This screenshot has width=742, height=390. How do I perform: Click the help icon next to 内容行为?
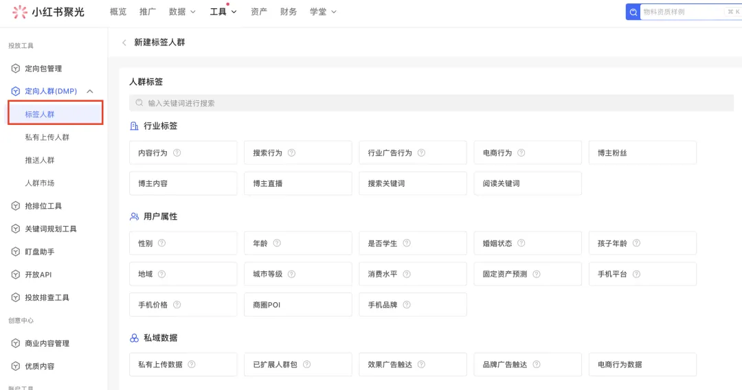177,152
